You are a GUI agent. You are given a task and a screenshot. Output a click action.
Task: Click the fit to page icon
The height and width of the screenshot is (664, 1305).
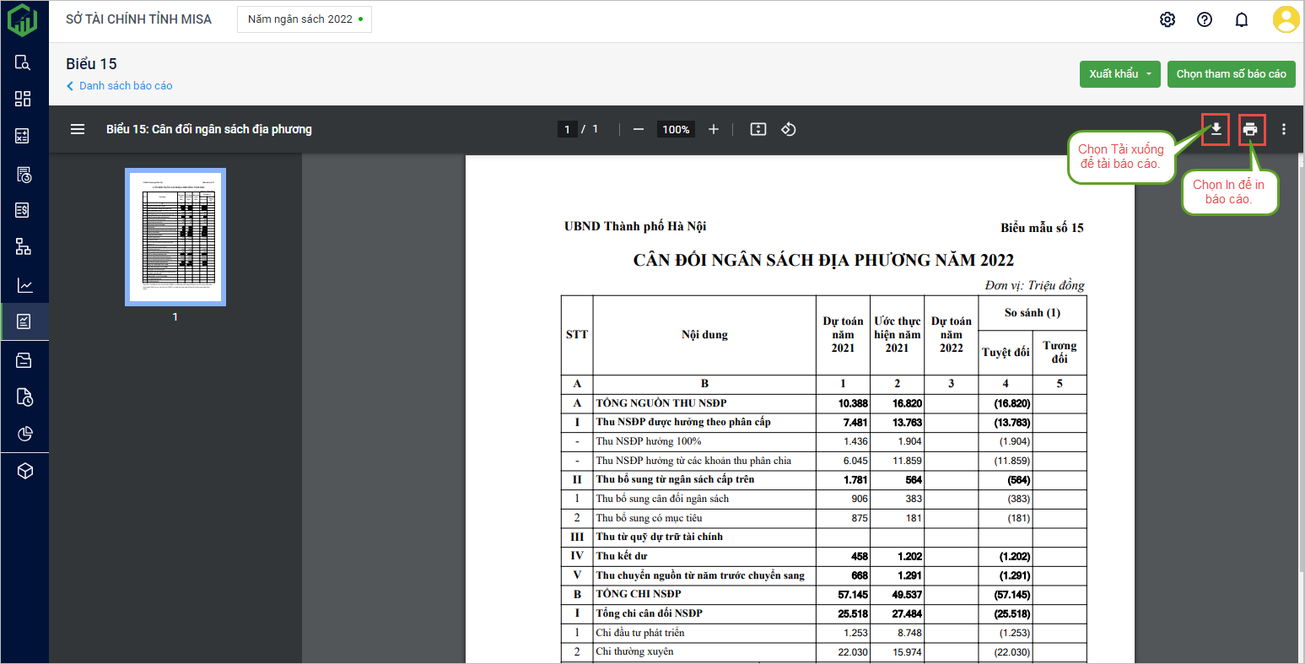(x=758, y=129)
